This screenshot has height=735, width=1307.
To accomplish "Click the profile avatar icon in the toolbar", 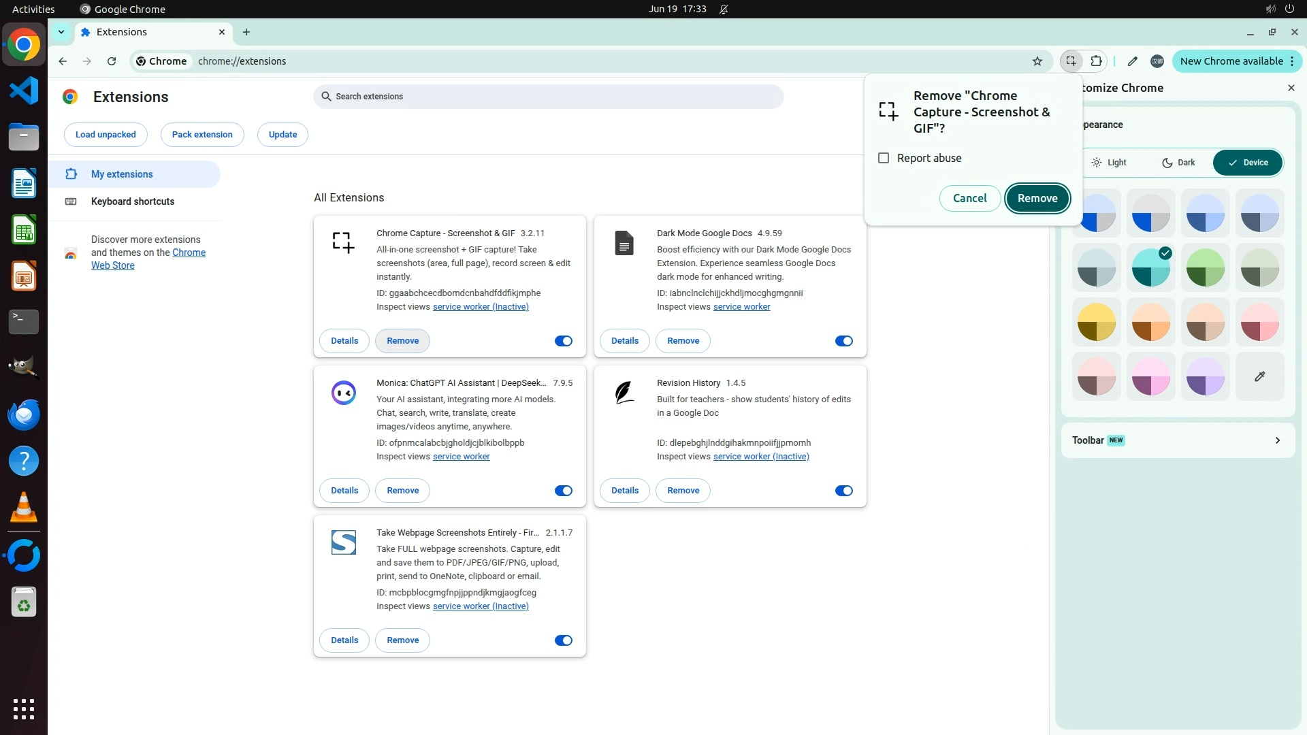I will click(1157, 61).
